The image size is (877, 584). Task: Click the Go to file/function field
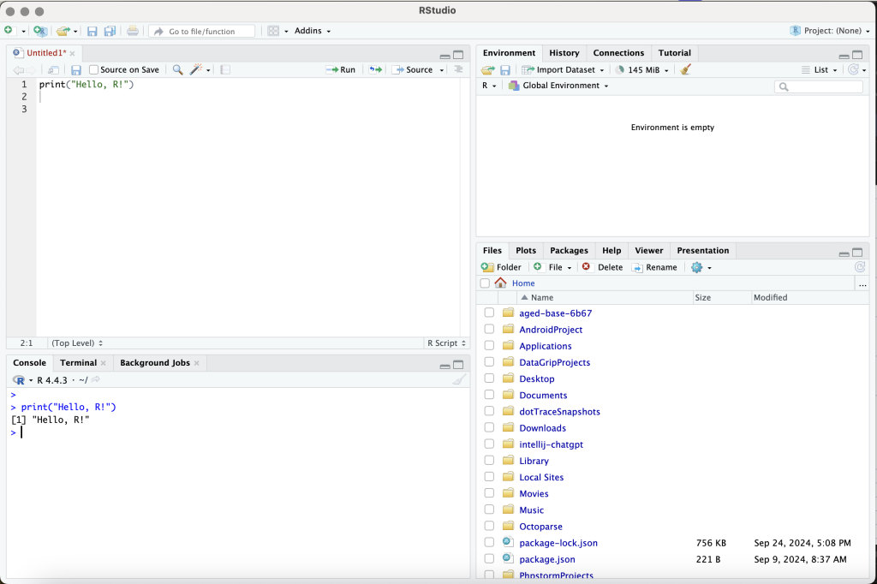[x=203, y=31]
